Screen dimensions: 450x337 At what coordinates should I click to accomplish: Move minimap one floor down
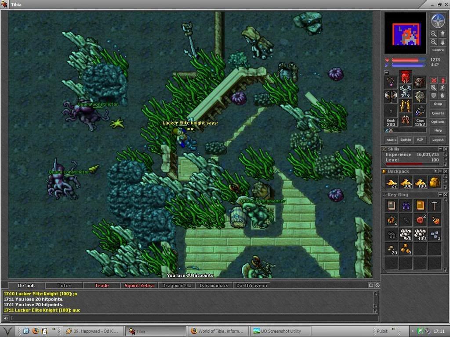pyautogui.click(x=442, y=42)
